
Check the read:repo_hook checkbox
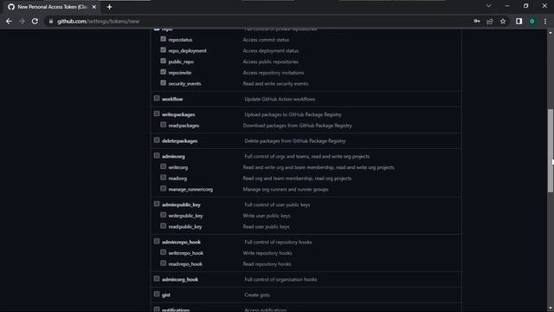[164, 263]
